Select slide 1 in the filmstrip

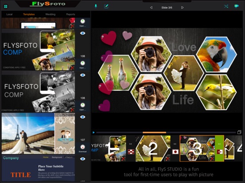tap(109, 148)
